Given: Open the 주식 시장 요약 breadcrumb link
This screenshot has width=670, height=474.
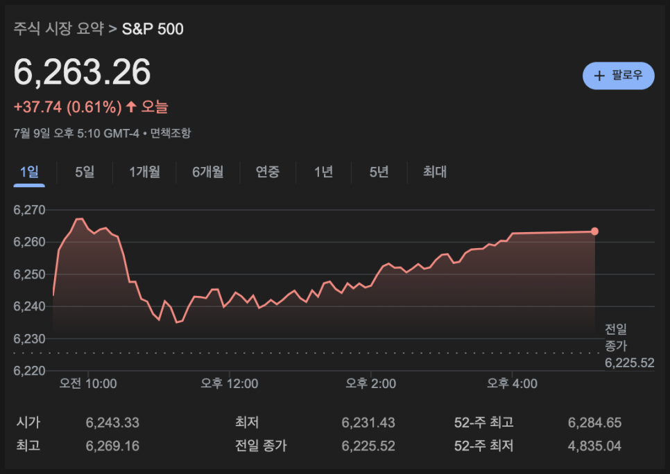Looking at the screenshot, I should tap(58, 28).
